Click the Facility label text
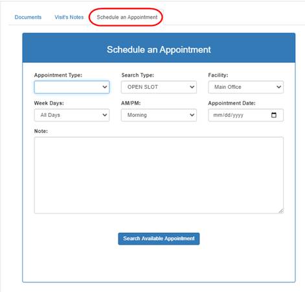This screenshot has height=292, width=305. (x=218, y=75)
